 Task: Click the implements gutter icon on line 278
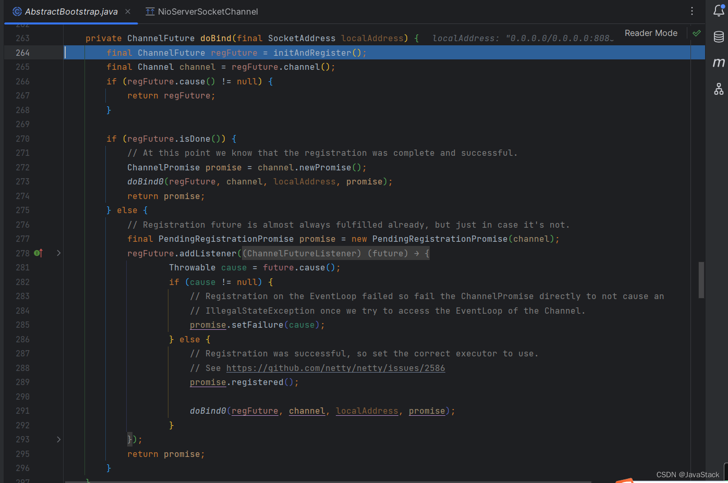point(38,253)
